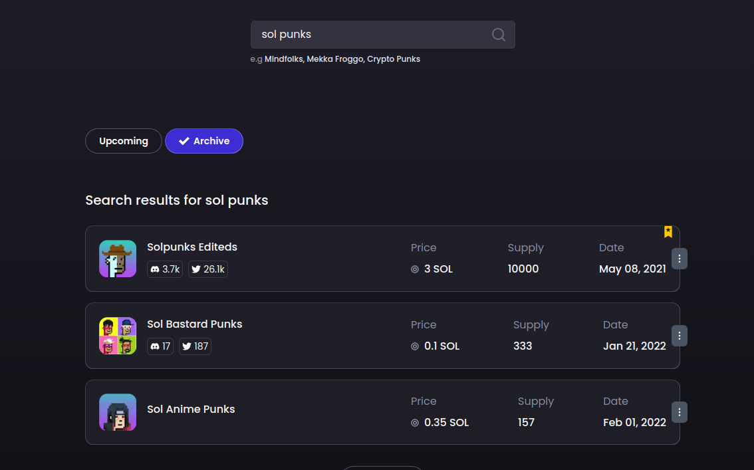Click the Mekka Froggo example suggestion
754x470 pixels.
[x=335, y=59]
